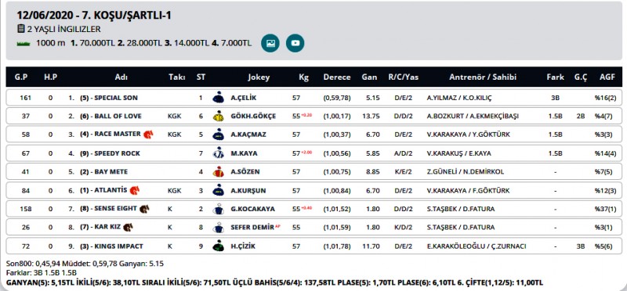Click the 2 YAŞLI İNGİLİZLER label

point(63,29)
